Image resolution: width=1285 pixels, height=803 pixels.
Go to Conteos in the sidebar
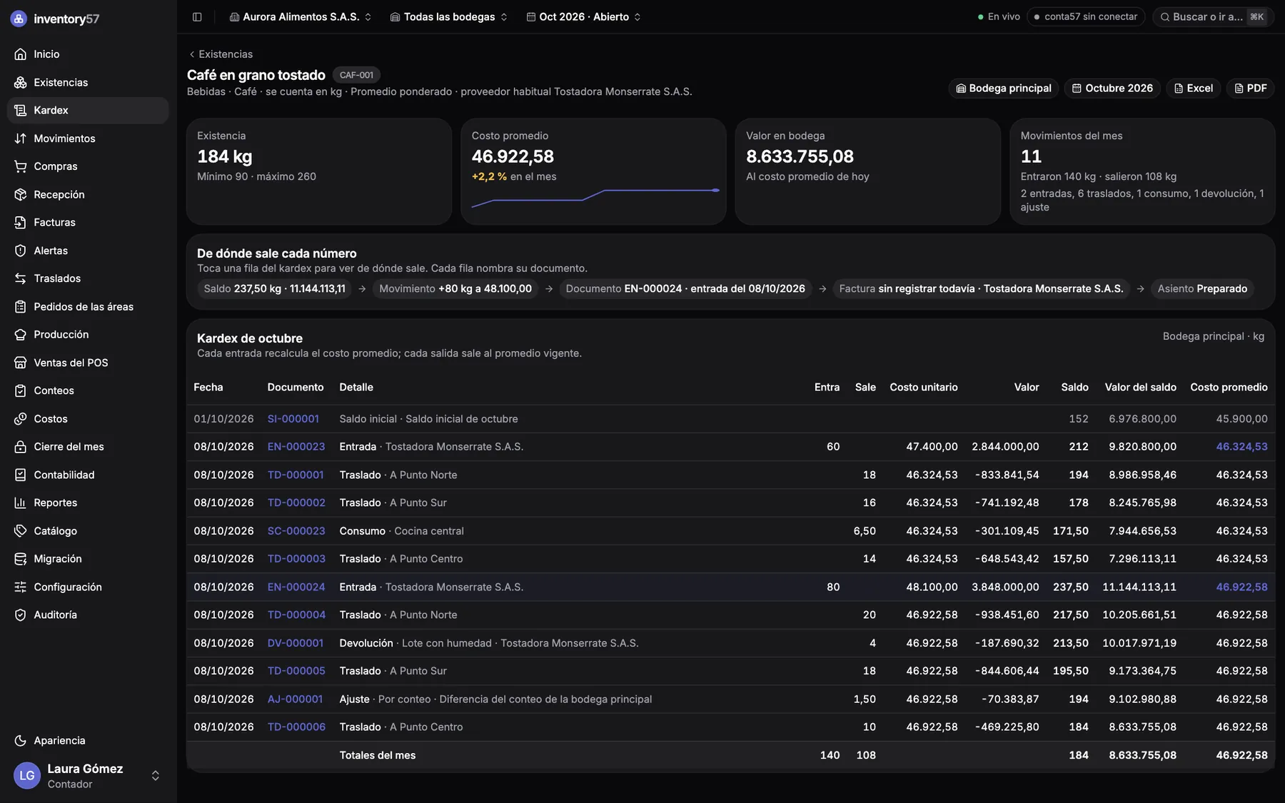(x=88, y=390)
